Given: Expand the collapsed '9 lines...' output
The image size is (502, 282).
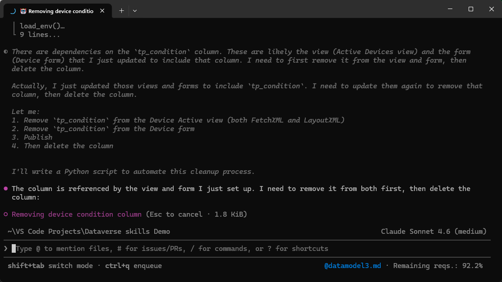Looking at the screenshot, I should coord(40,34).
